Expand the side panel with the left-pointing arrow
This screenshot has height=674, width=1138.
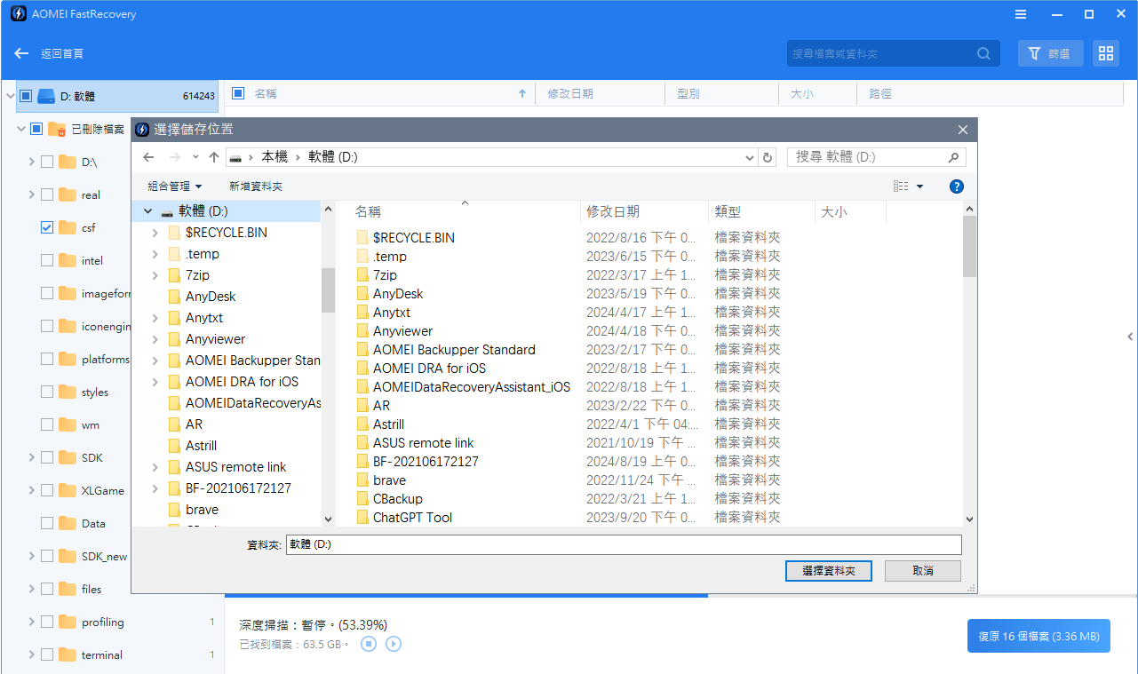(x=1130, y=337)
